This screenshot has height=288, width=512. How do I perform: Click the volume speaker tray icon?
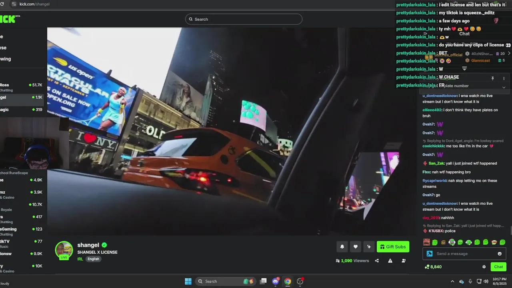pos(486,281)
